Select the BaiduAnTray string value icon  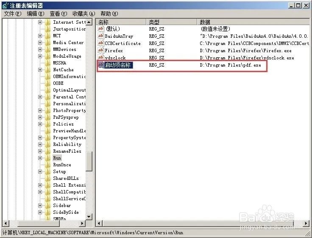(x=101, y=36)
